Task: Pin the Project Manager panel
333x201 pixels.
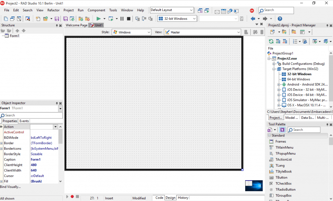Action: (x=328, y=25)
